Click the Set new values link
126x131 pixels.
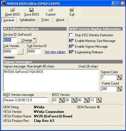[55, 52]
